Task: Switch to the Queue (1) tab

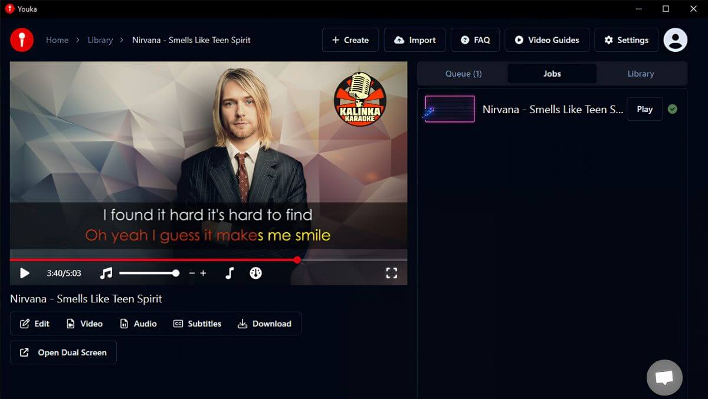Action: [x=463, y=74]
